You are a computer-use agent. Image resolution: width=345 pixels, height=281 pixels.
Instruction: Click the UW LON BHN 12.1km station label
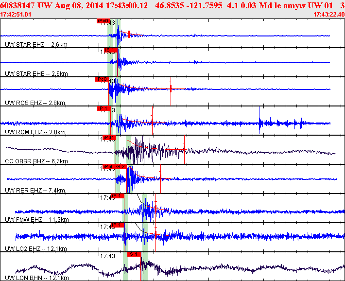(37, 278)
